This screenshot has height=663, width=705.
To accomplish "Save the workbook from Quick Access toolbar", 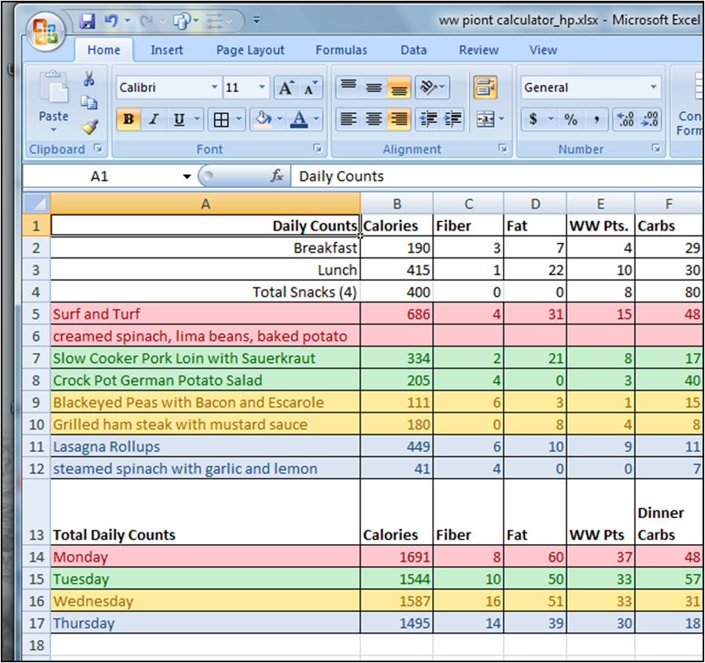I will point(87,20).
